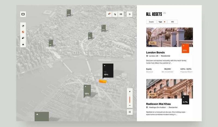Select the orange highlighted building on map
This screenshot has height=127, width=218.
point(103,81)
